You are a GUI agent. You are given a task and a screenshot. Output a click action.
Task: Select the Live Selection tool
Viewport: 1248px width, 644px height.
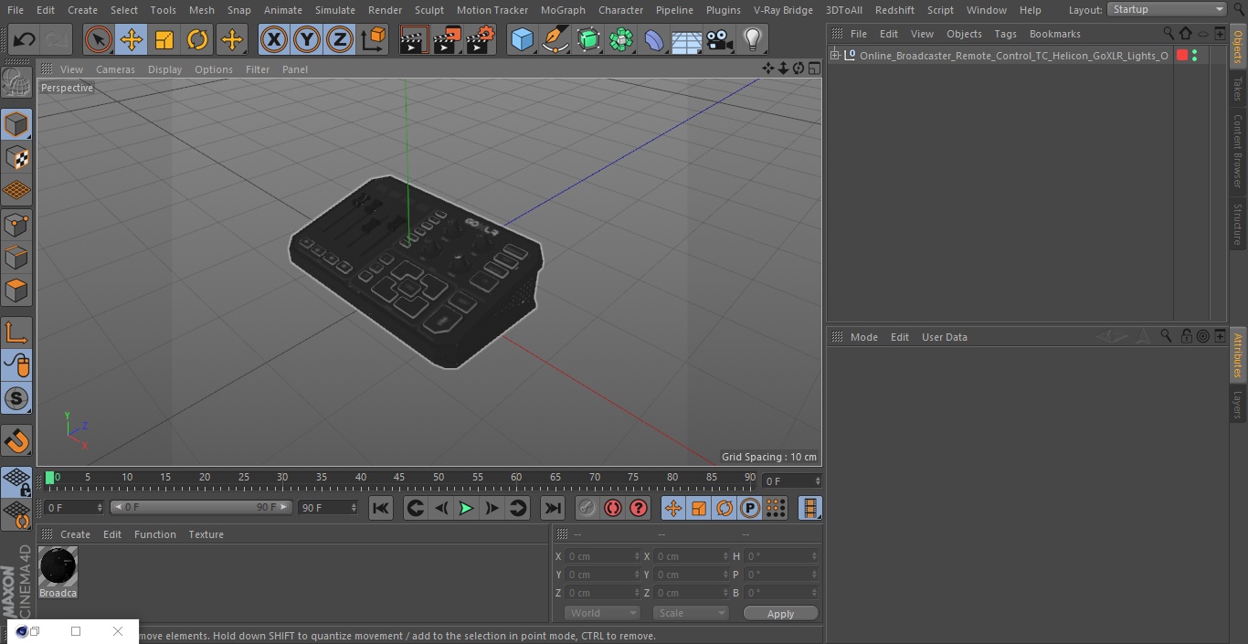point(99,39)
